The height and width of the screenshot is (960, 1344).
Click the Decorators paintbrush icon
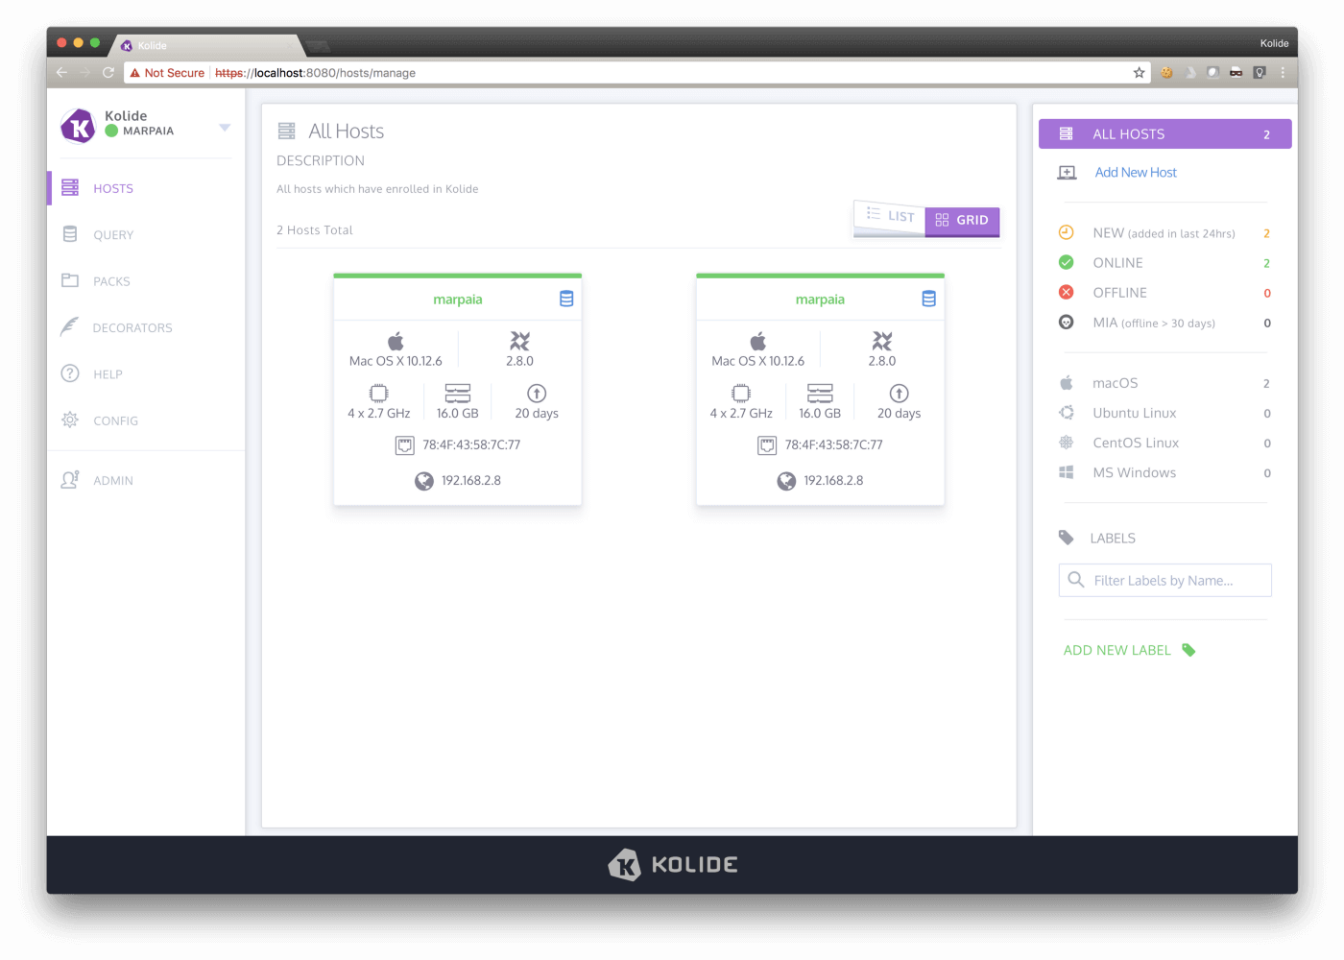tap(68, 326)
